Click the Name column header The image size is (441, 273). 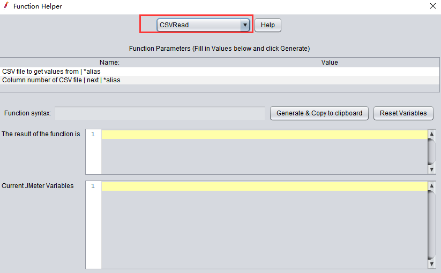coord(109,63)
